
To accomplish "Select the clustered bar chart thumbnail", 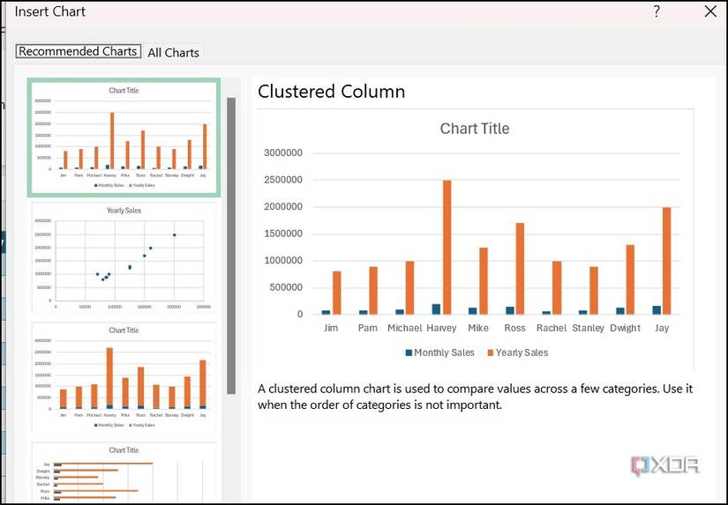I will (124, 473).
